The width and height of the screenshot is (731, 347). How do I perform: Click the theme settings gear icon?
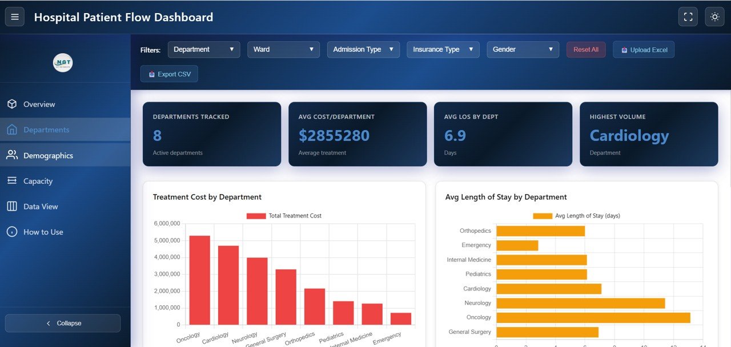point(714,16)
